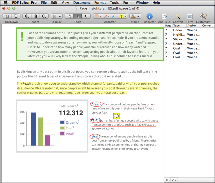Expand the Stamp dropdown arrow
The height and width of the screenshot is (183, 215).
pyautogui.click(x=138, y=16)
